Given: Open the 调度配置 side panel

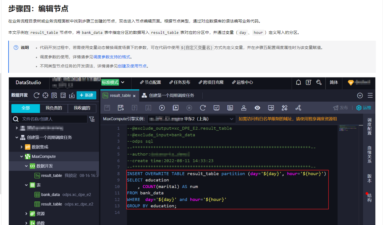Looking at the screenshot, I should click(369, 127).
